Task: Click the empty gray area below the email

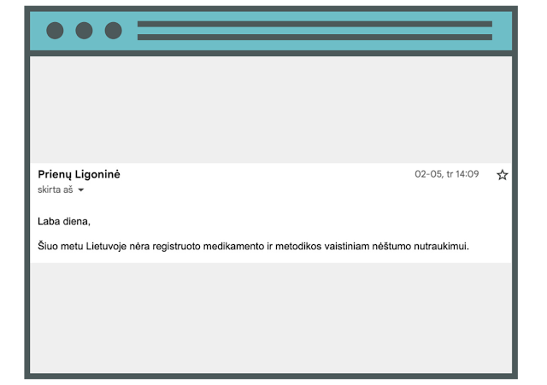Action: click(x=271, y=318)
